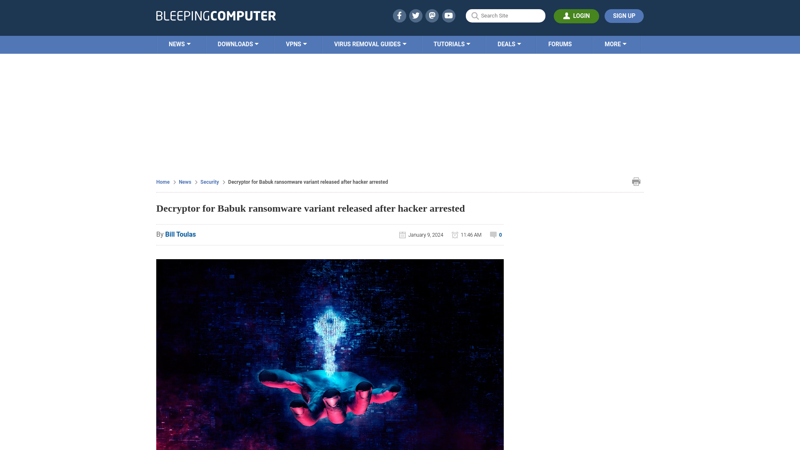The width and height of the screenshot is (800, 450).
Task: Click the Twitter social media icon
Action: click(x=415, y=15)
